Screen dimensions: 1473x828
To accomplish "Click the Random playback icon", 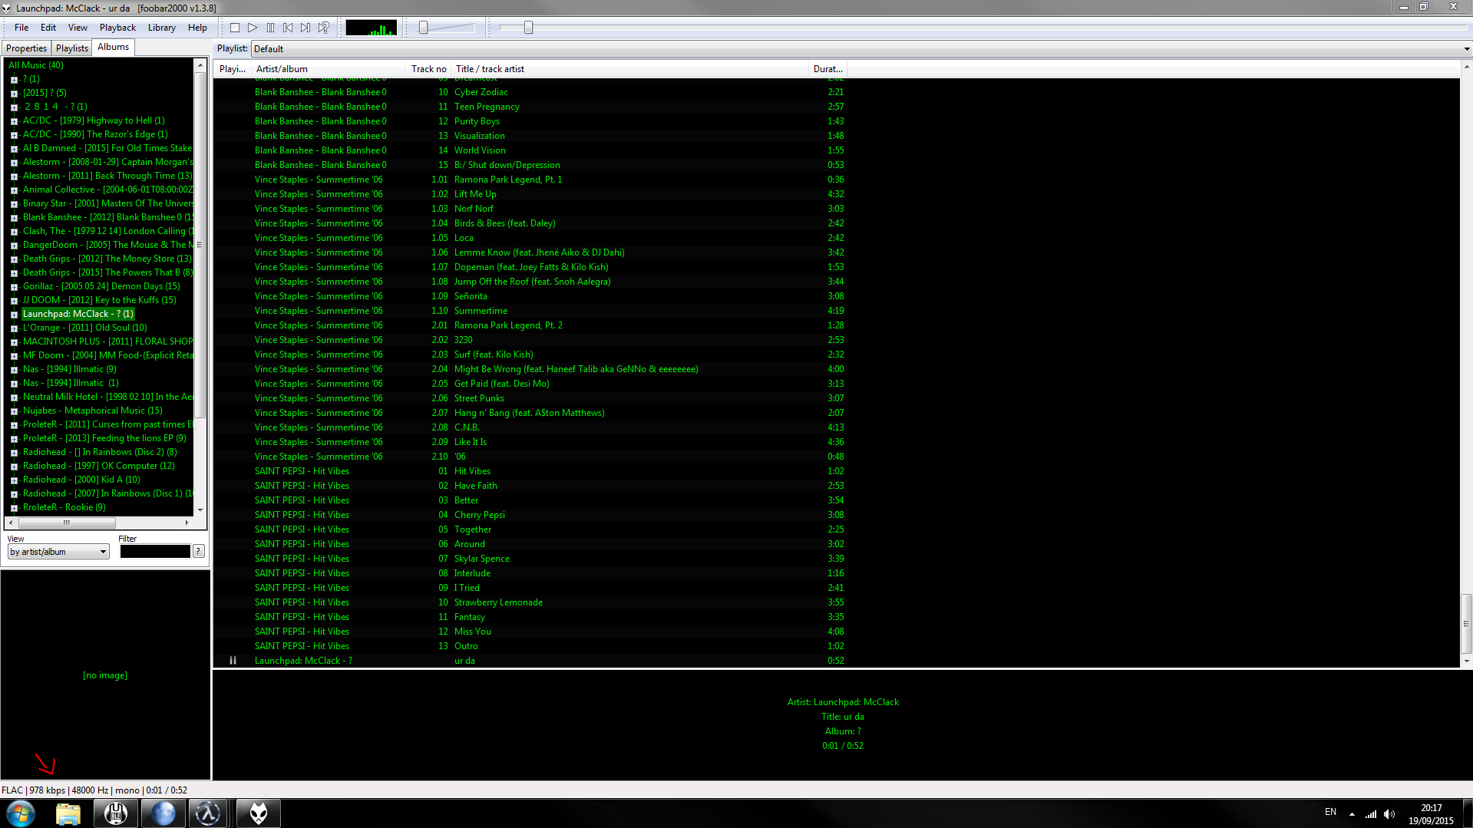I will point(323,28).
